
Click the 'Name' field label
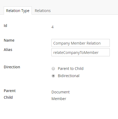pyautogui.click(x=9, y=40)
